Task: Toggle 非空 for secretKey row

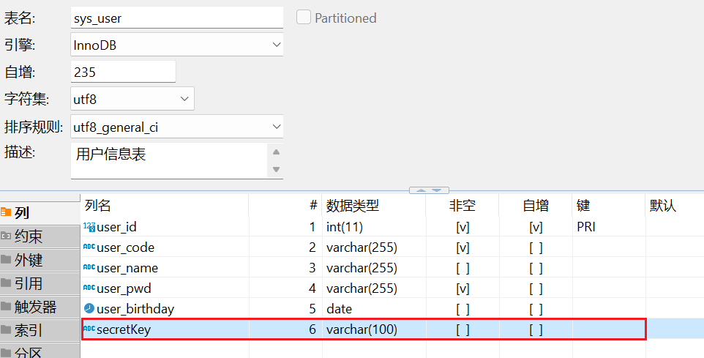Action: click(463, 329)
